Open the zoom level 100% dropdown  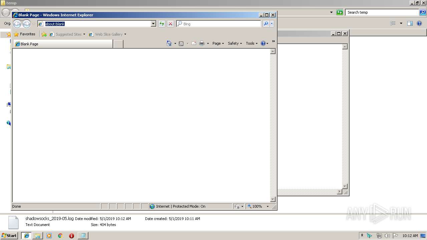click(268, 206)
